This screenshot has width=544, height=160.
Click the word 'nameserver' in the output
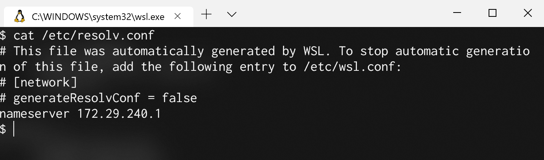tap(35, 114)
